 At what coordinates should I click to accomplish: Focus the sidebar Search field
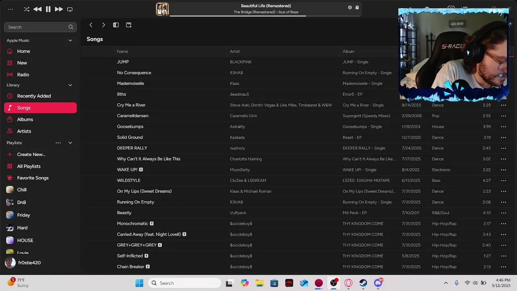[x=40, y=27]
